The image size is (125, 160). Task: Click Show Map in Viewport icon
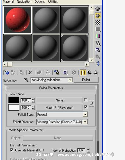click(74, 72)
